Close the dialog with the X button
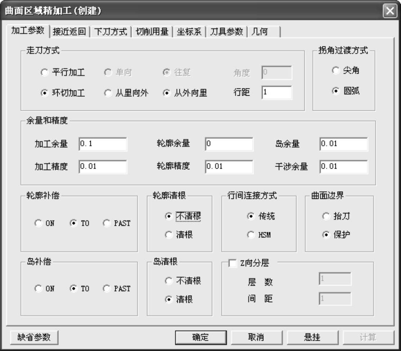The width and height of the screenshot is (401, 351). click(390, 11)
